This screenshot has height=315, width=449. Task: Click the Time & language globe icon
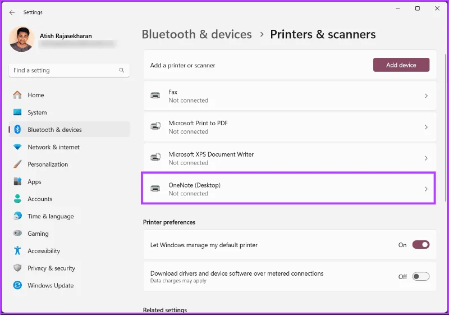[17, 216]
